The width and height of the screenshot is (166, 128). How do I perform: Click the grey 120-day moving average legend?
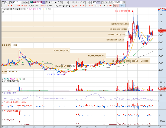[x=49, y=9]
